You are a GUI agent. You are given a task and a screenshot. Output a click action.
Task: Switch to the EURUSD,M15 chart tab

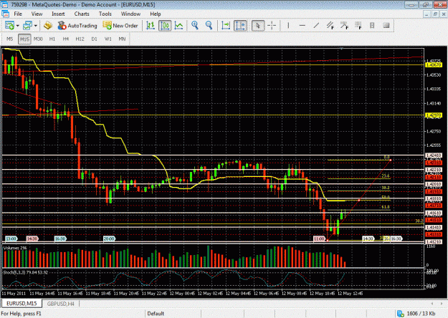tap(22, 304)
